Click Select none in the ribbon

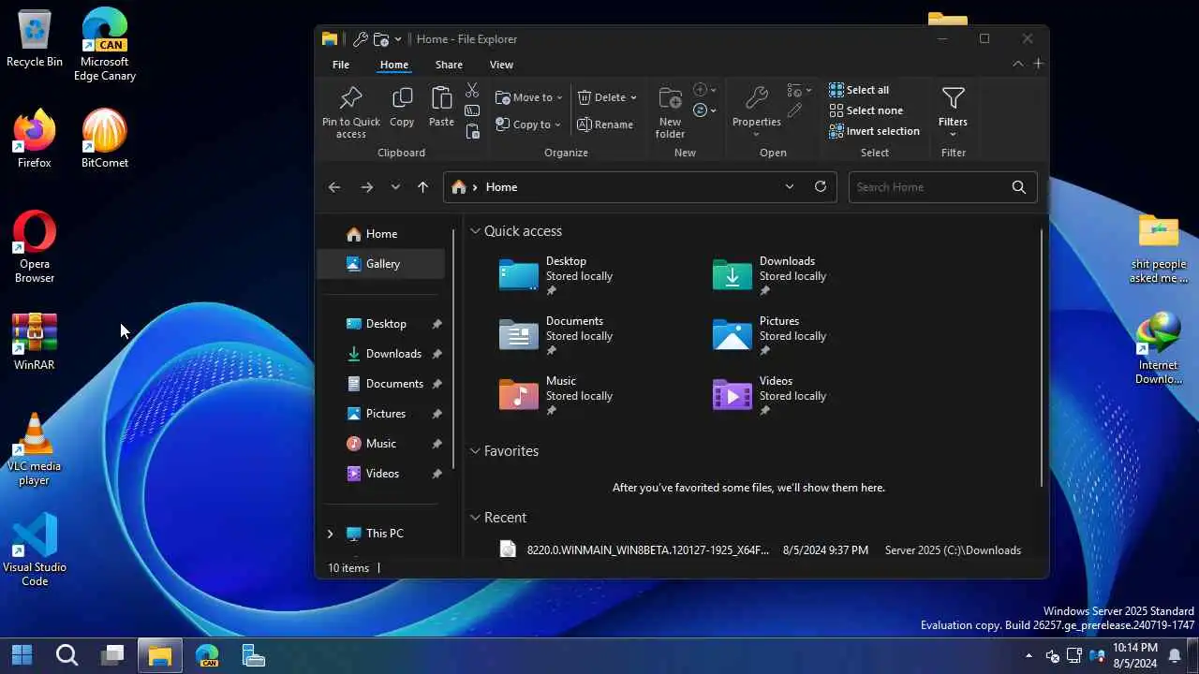point(866,110)
